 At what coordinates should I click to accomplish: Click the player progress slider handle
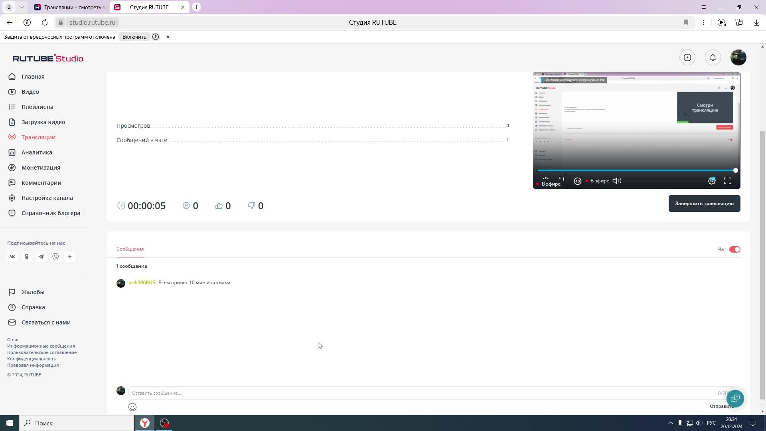[735, 170]
